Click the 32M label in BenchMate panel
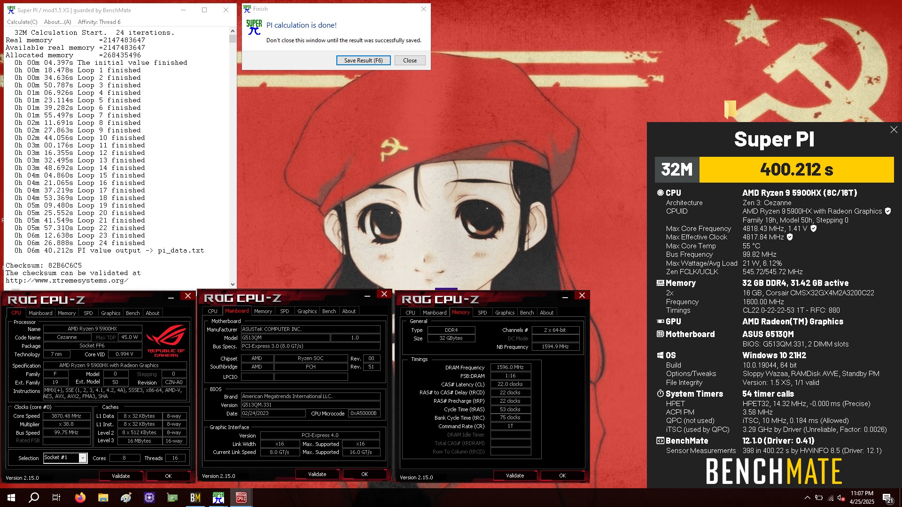The width and height of the screenshot is (902, 507). [x=677, y=169]
